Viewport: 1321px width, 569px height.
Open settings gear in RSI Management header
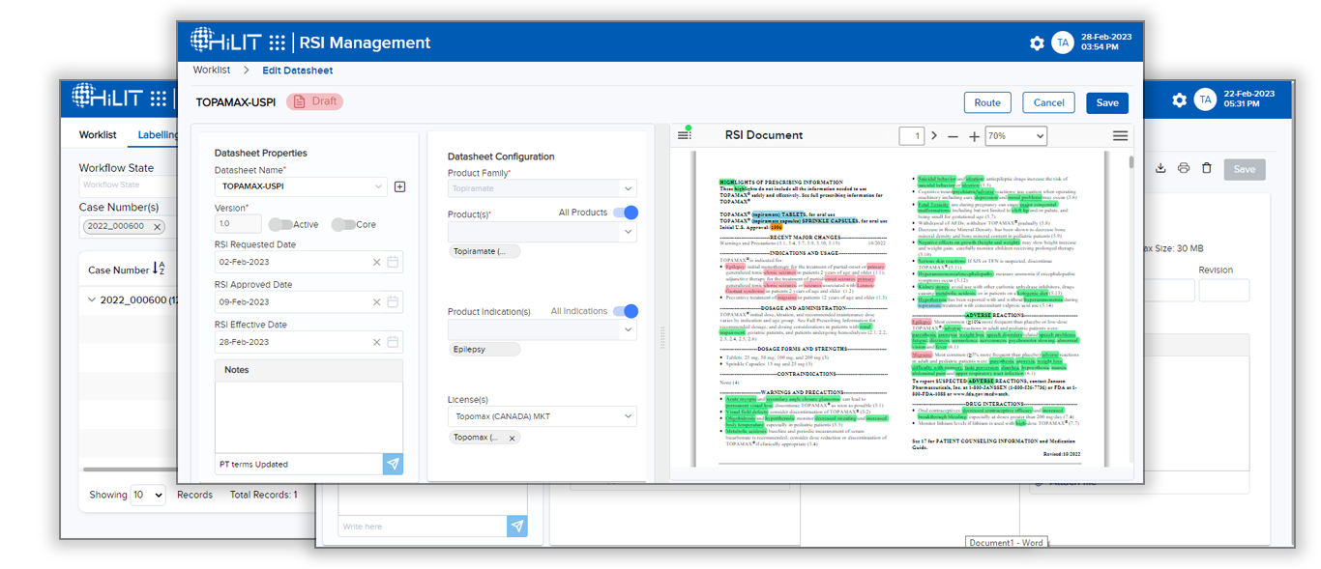click(1037, 43)
